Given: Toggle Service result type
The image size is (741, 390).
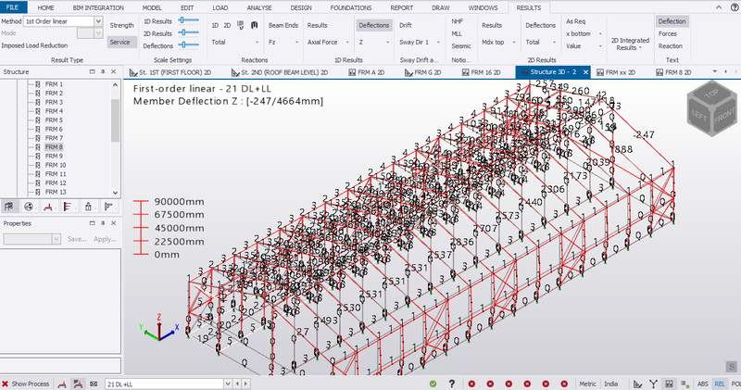Looking at the screenshot, I should point(122,42).
